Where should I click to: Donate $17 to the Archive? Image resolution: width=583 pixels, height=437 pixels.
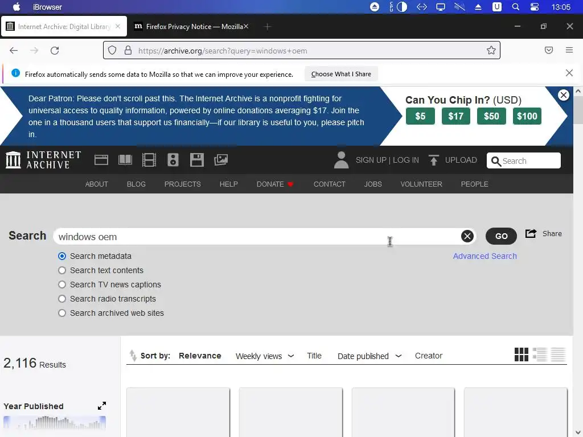click(x=456, y=116)
